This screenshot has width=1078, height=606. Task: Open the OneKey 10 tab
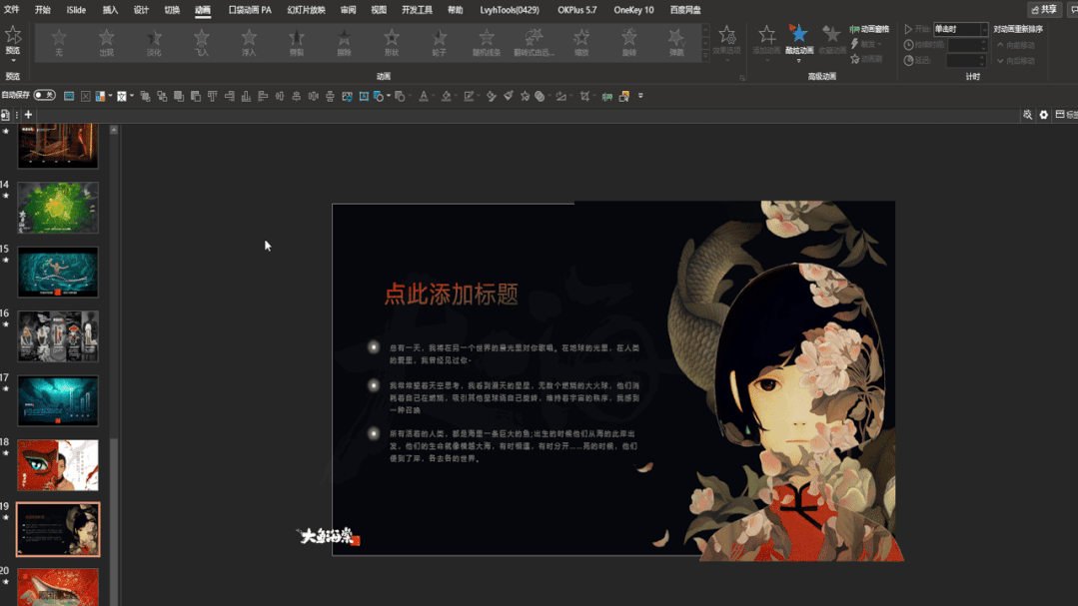coord(633,10)
